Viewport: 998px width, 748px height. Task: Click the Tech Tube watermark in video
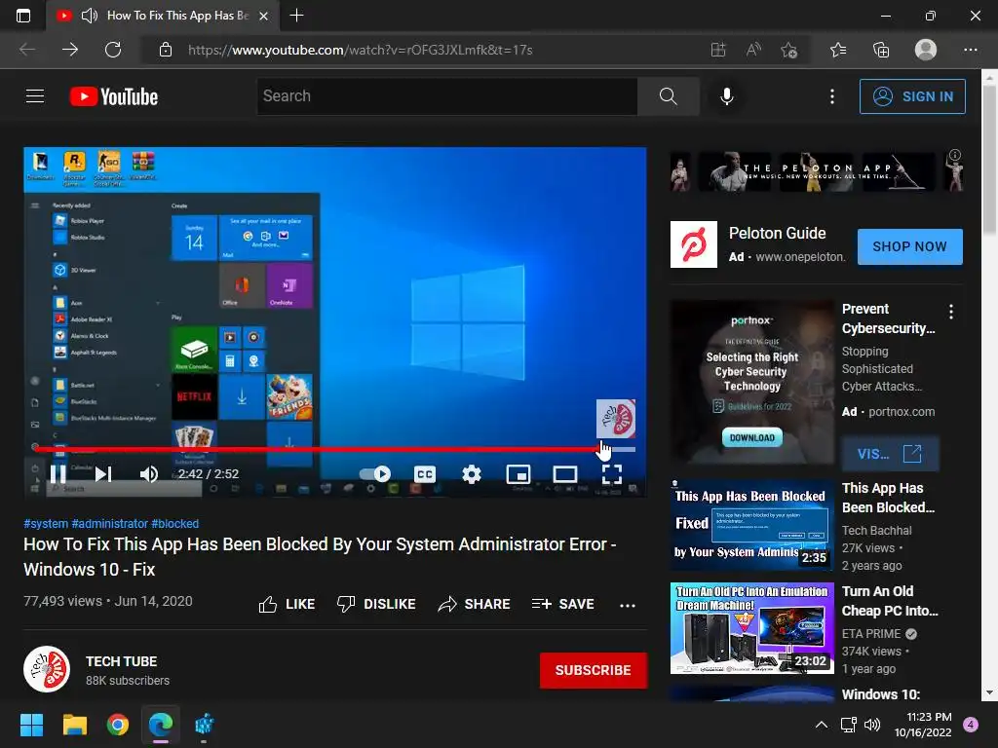(616, 419)
